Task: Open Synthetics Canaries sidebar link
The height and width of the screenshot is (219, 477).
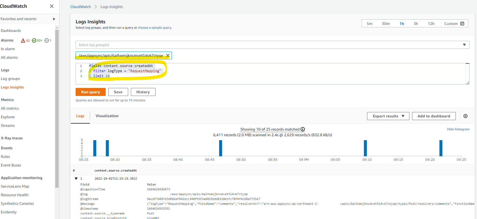Action: 17,203
